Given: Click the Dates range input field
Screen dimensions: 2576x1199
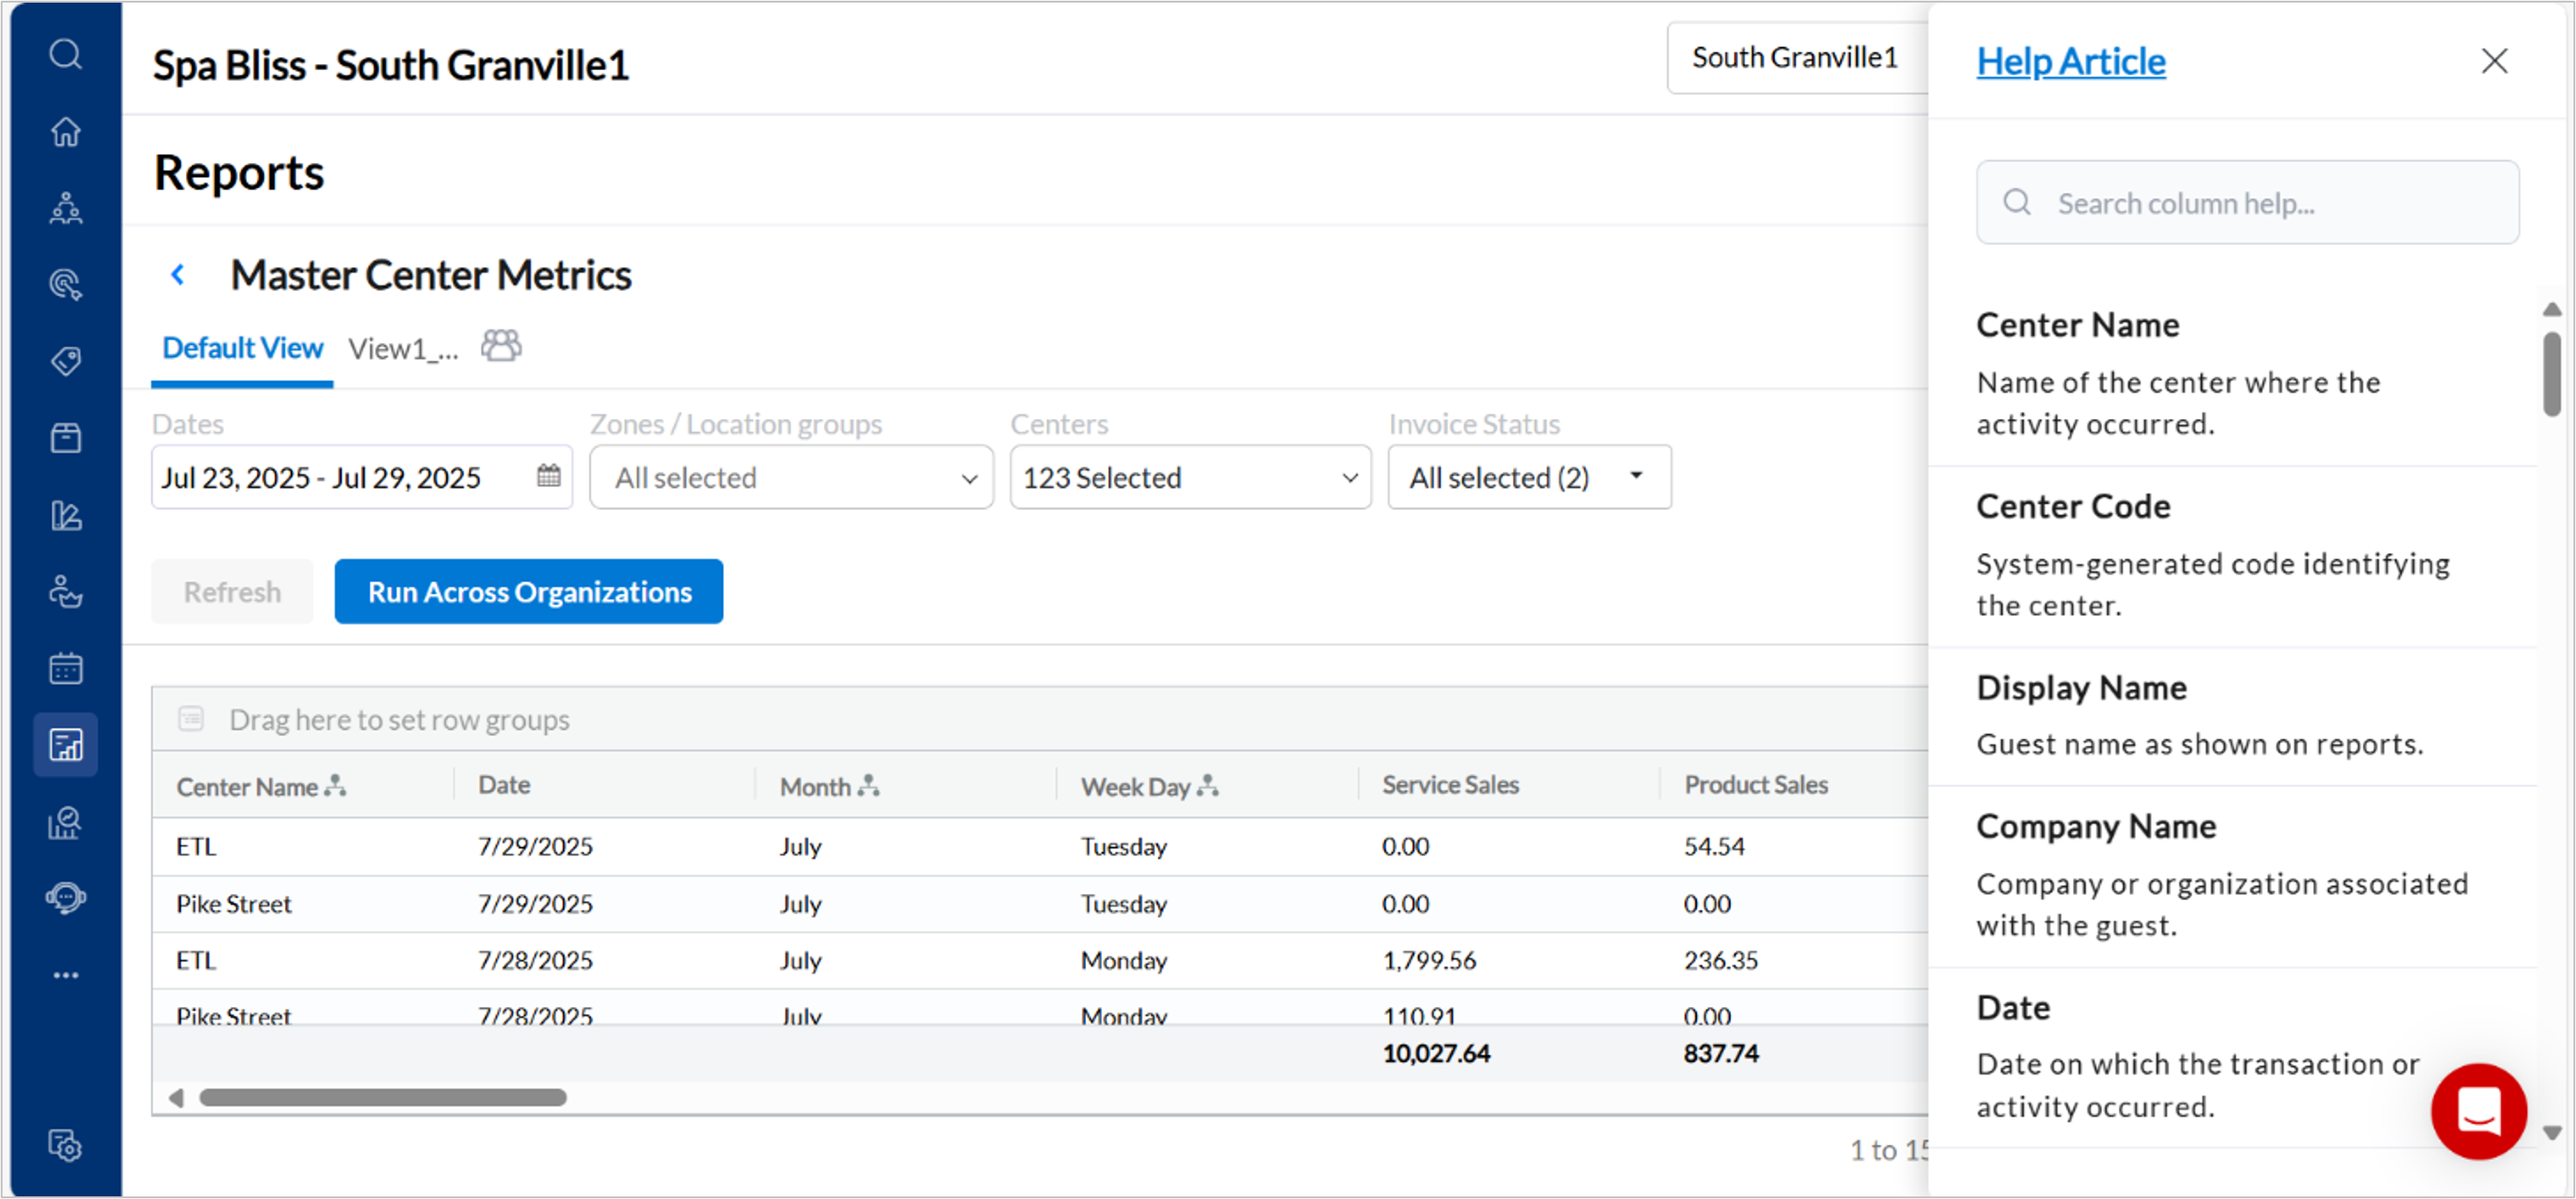Looking at the screenshot, I should pyautogui.click(x=361, y=477).
